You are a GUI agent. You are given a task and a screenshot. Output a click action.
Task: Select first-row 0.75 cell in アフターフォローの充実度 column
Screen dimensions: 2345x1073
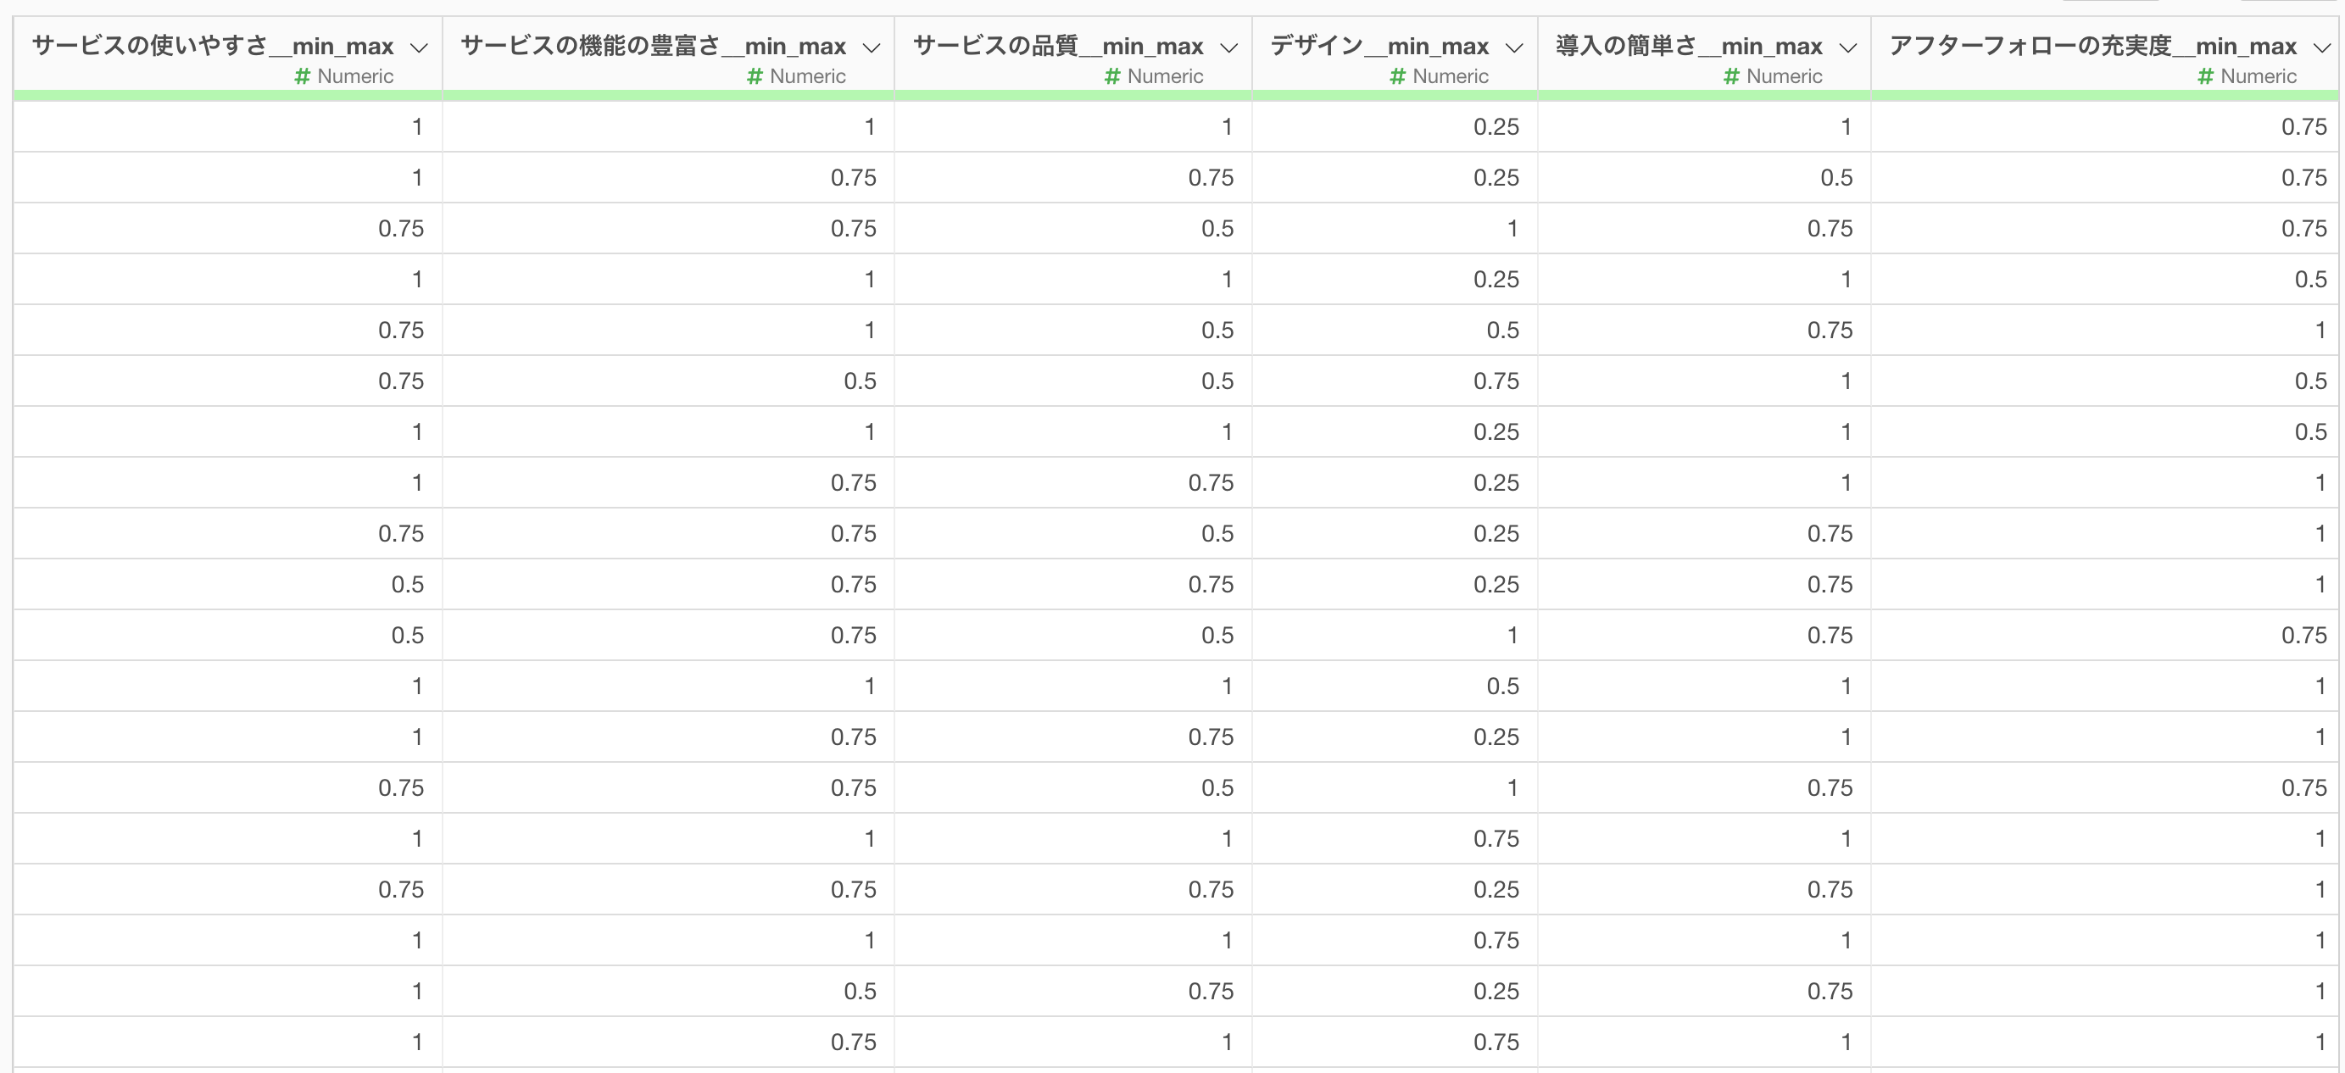(2304, 126)
